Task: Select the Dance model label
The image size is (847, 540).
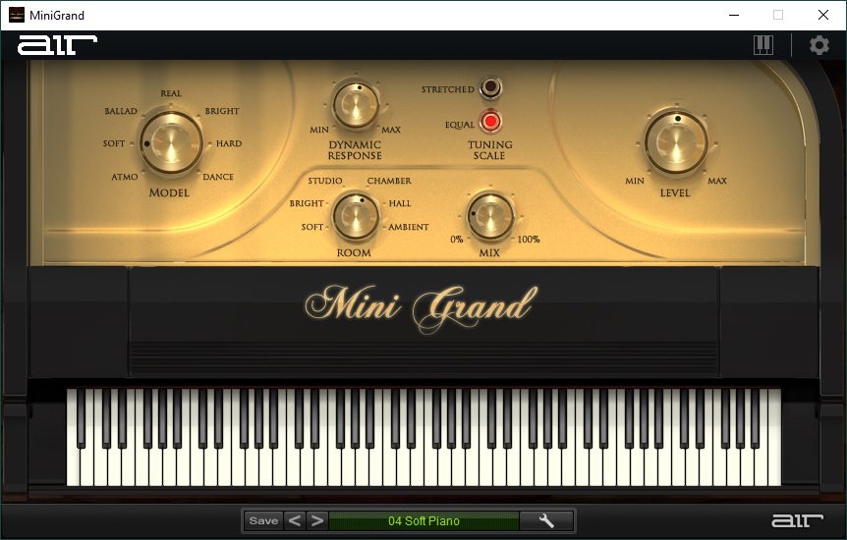Action: [x=218, y=177]
